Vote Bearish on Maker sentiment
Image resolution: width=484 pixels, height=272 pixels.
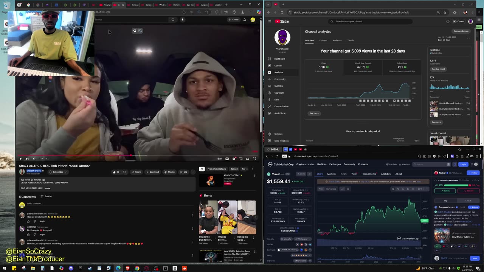[x=468, y=191]
